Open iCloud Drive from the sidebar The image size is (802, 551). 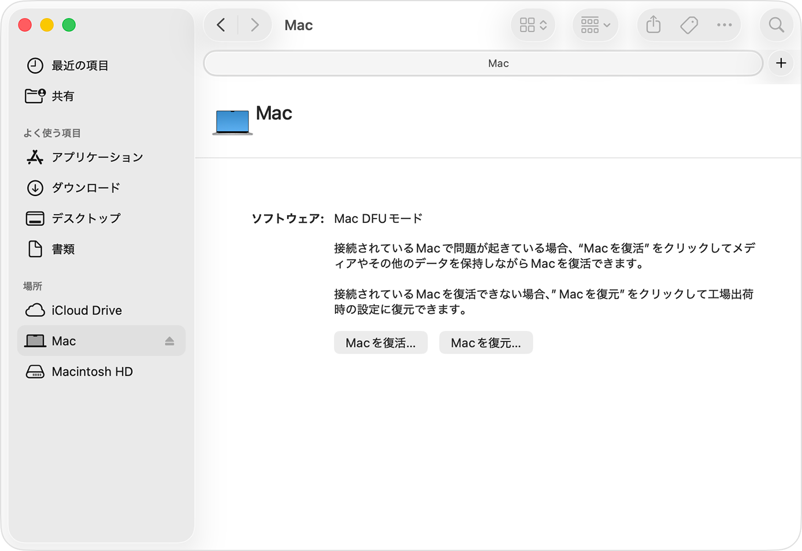pyautogui.click(x=86, y=311)
